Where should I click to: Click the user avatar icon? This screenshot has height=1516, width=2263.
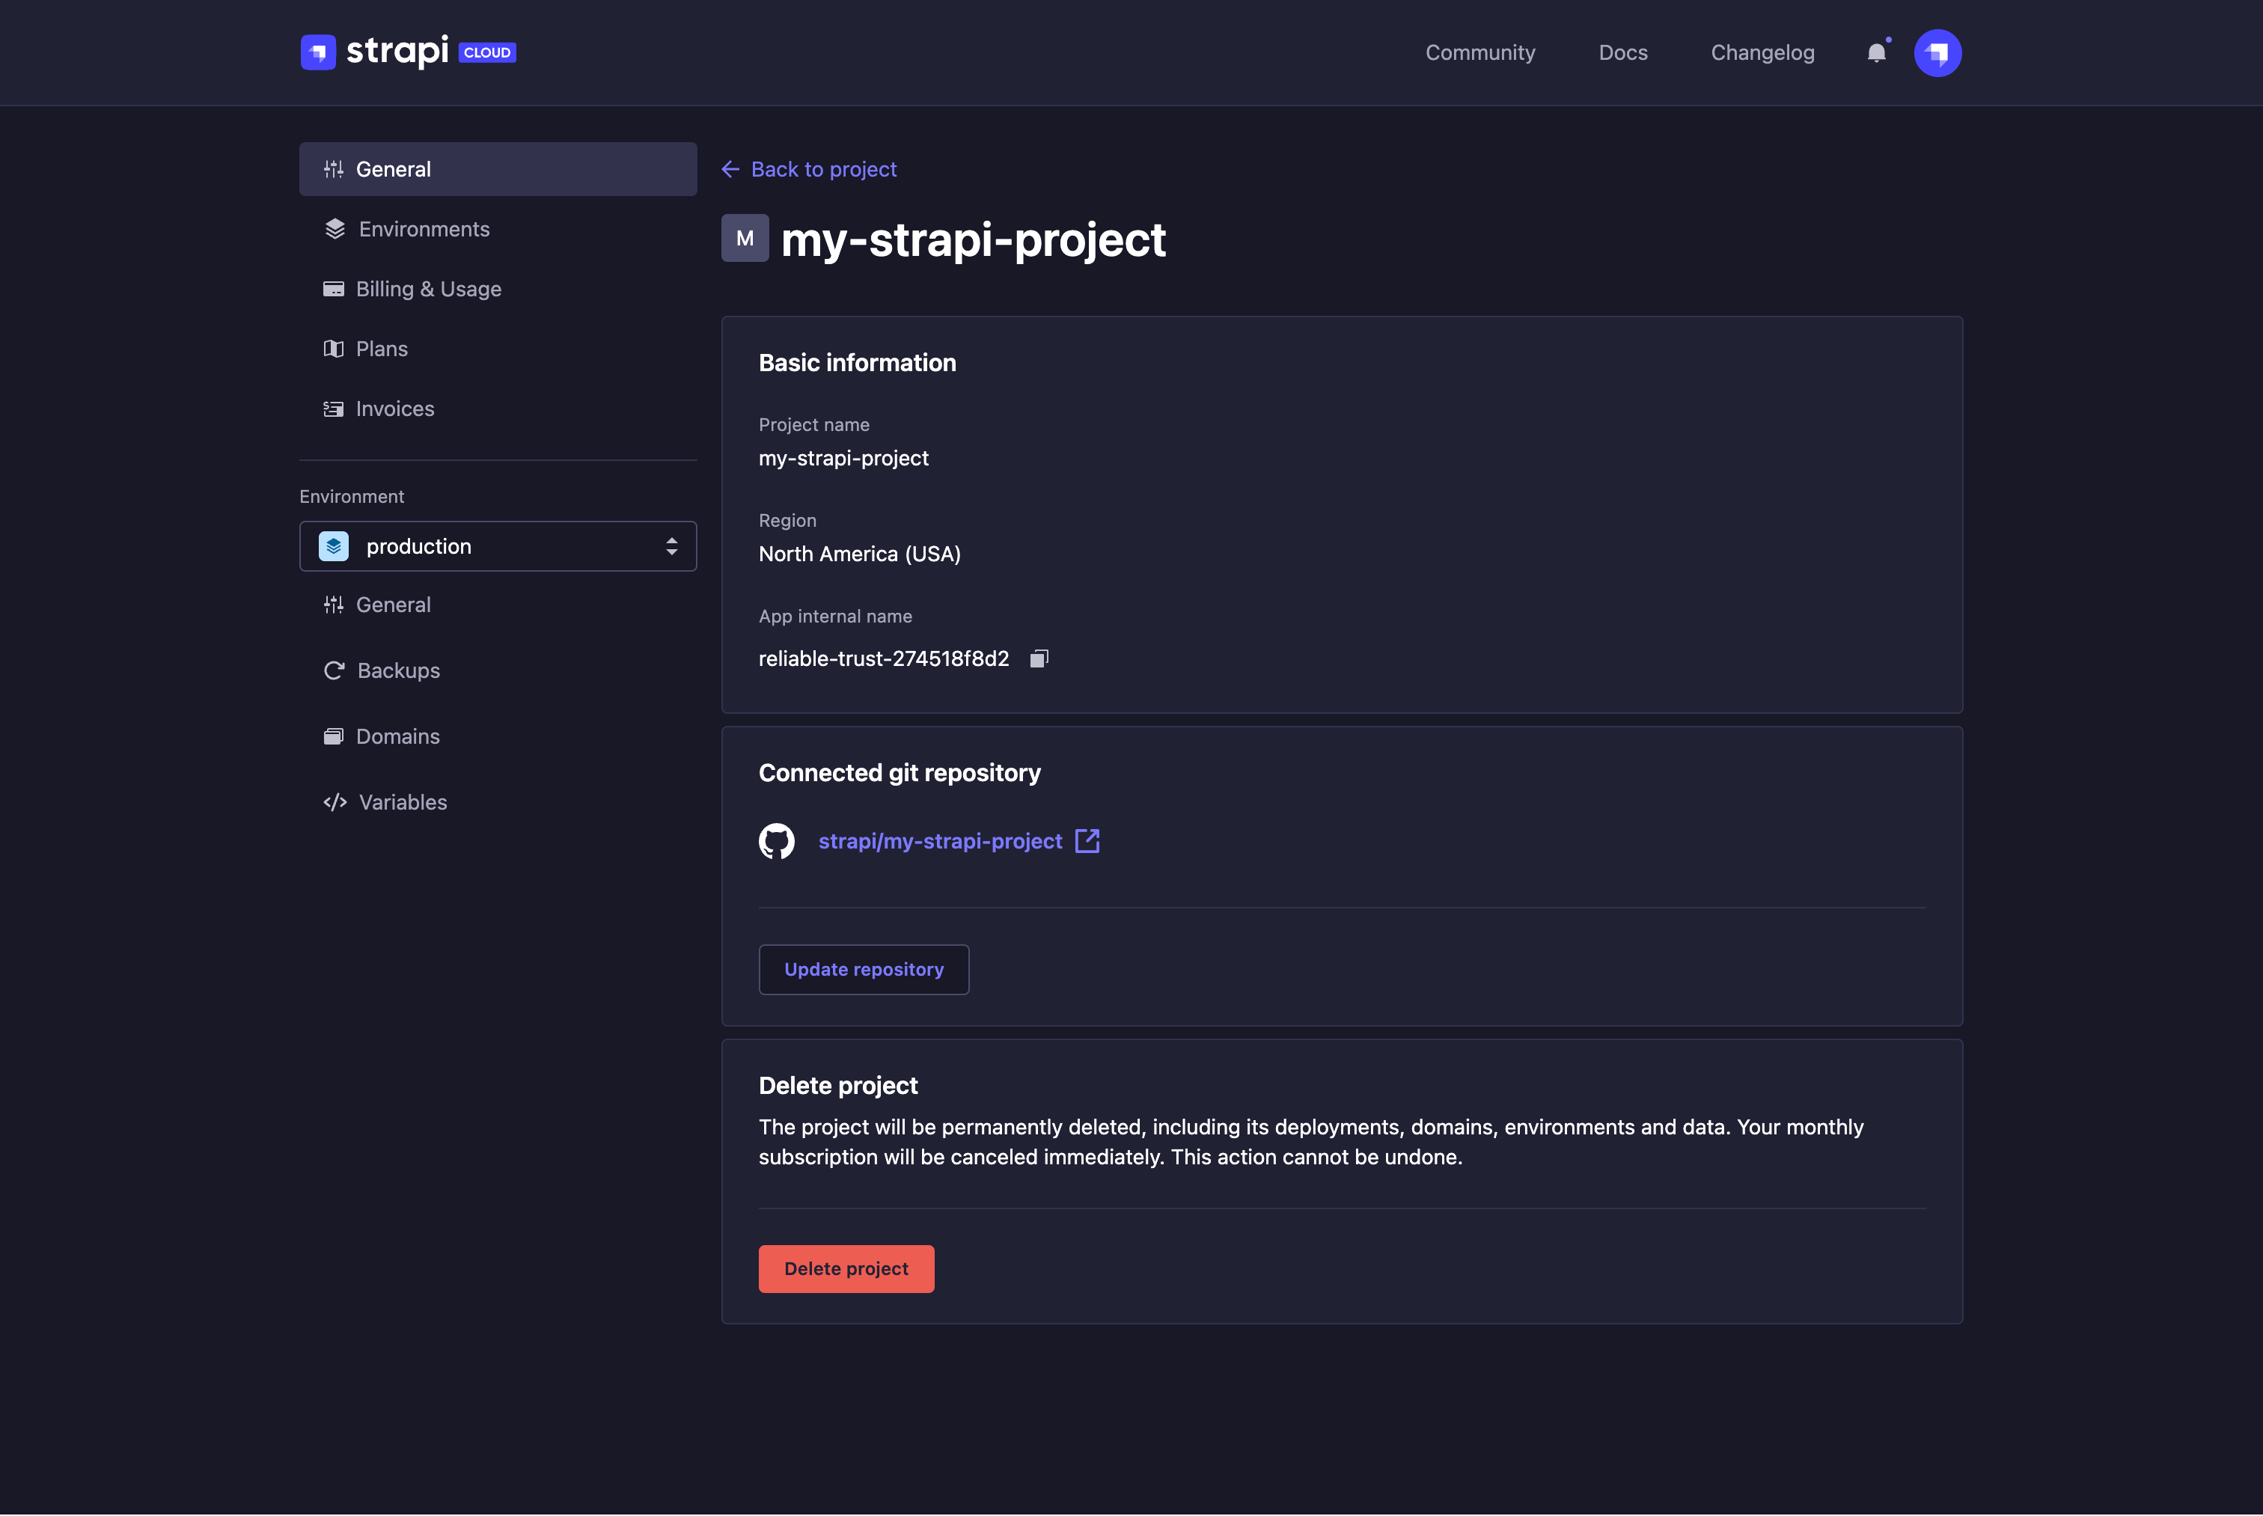[1938, 51]
